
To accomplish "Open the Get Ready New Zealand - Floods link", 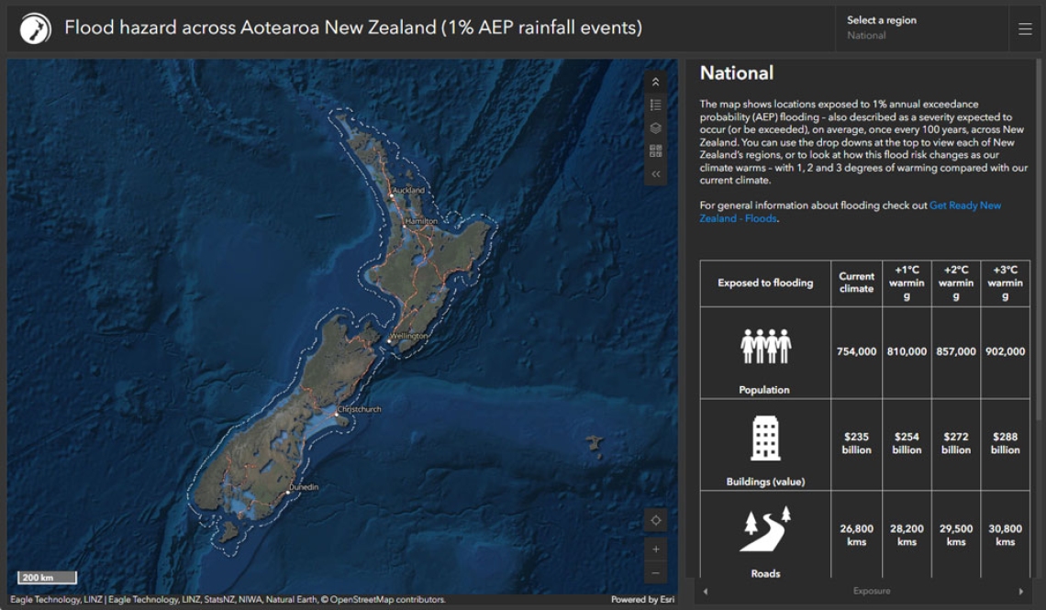I will pyautogui.click(x=964, y=205).
